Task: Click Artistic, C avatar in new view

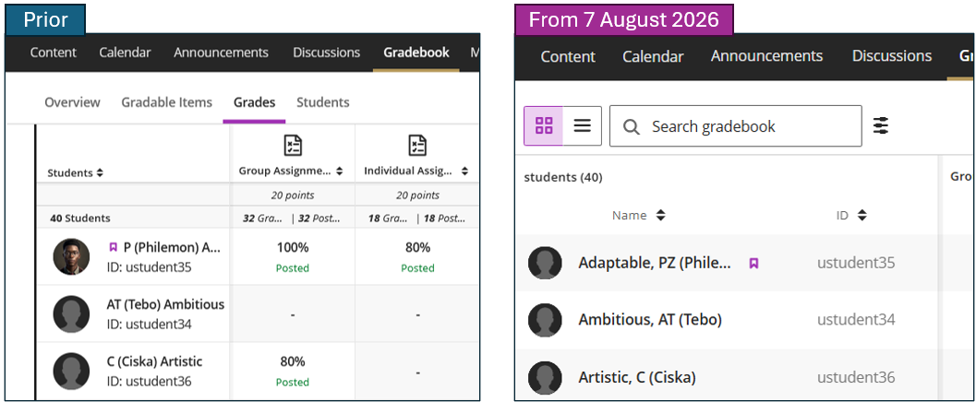Action: click(x=545, y=377)
